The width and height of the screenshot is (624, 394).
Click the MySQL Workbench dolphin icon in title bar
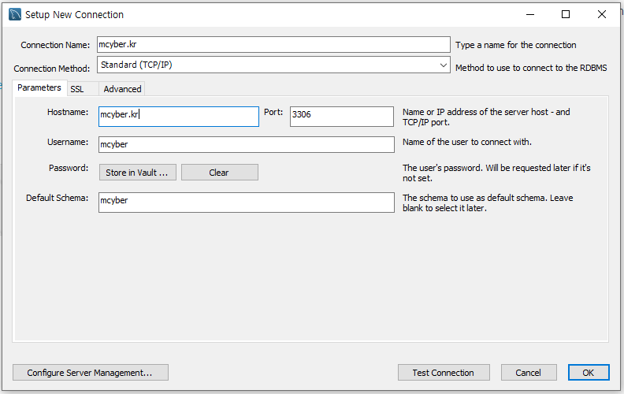[x=15, y=14]
